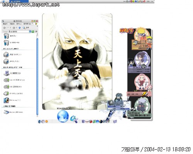Click the clock icon on the dock
This screenshot has width=193, height=154.
(43, 121)
